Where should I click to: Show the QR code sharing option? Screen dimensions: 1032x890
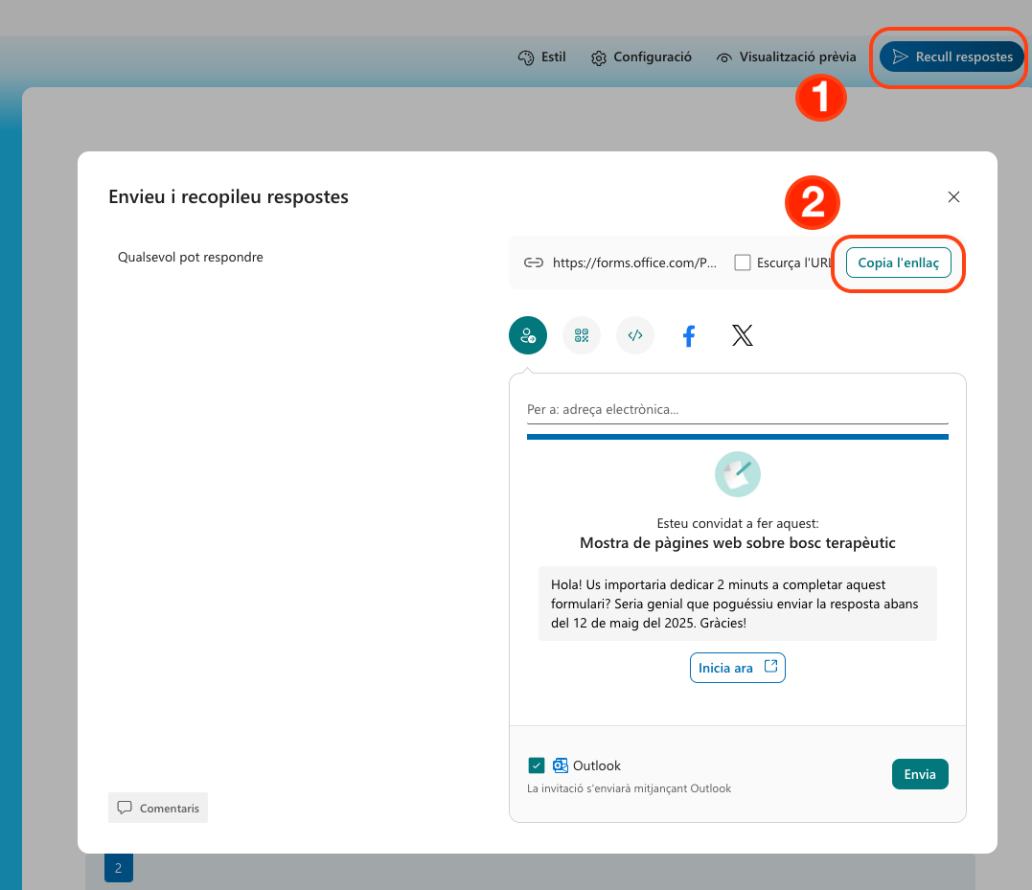(x=581, y=335)
